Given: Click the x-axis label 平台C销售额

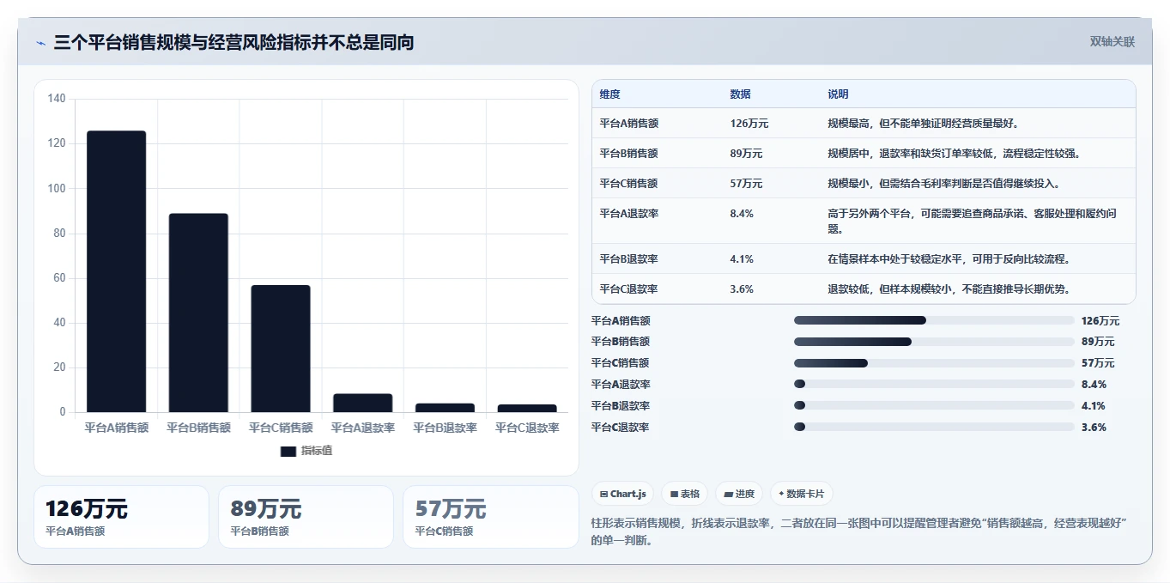Looking at the screenshot, I should 281,428.
